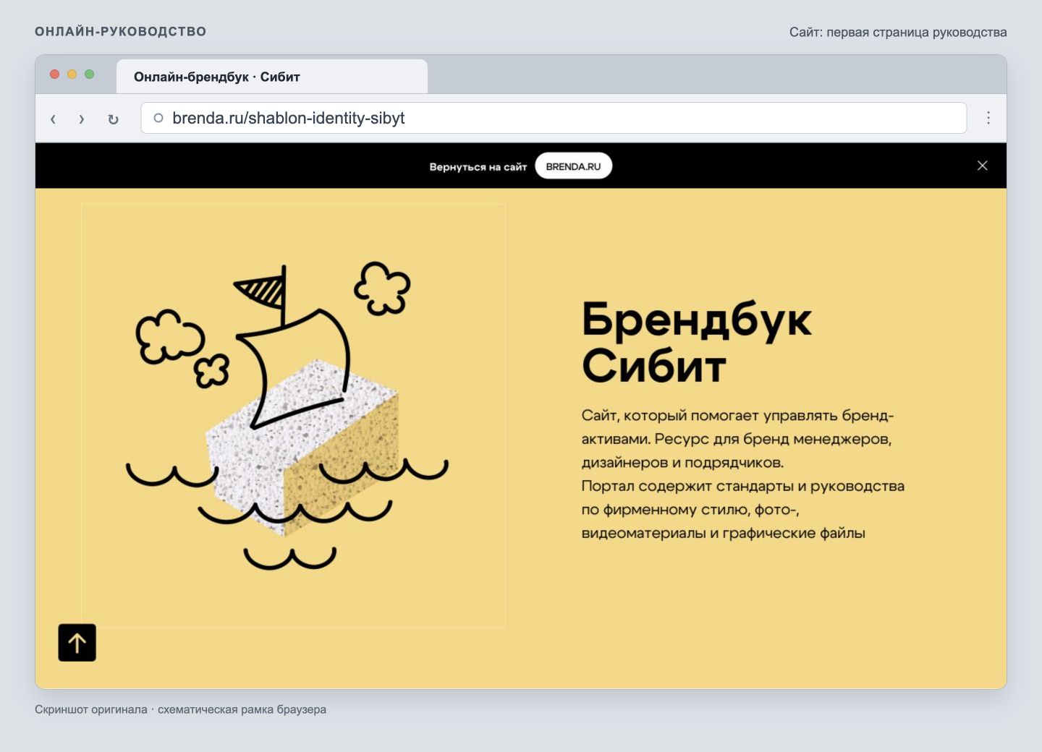Click the address bar with brenda.ru URL

(554, 118)
